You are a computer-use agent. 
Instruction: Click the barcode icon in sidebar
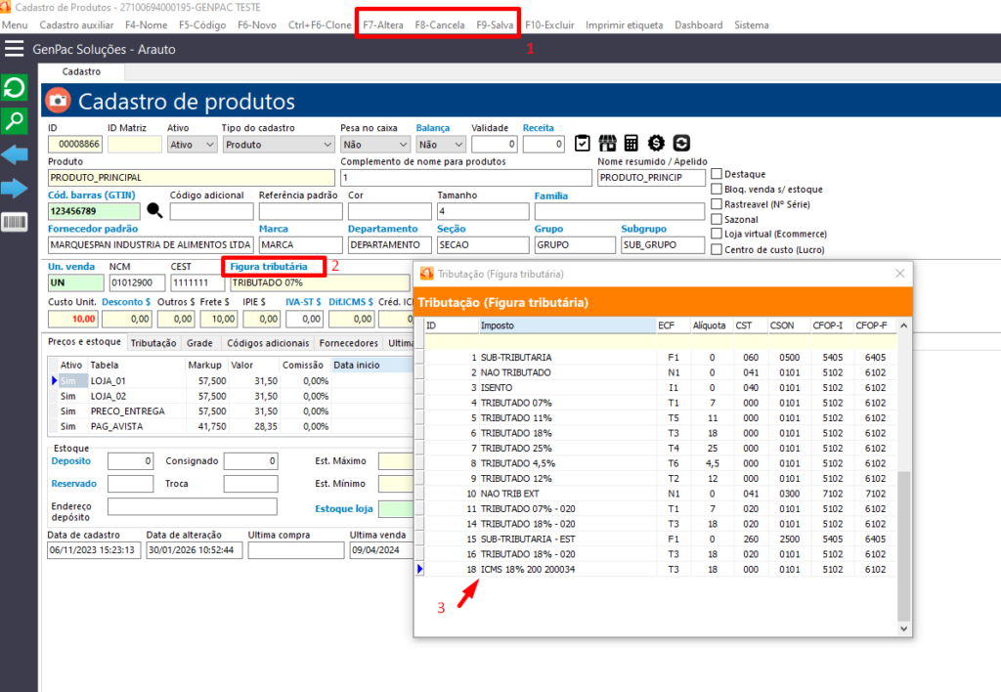[x=15, y=222]
